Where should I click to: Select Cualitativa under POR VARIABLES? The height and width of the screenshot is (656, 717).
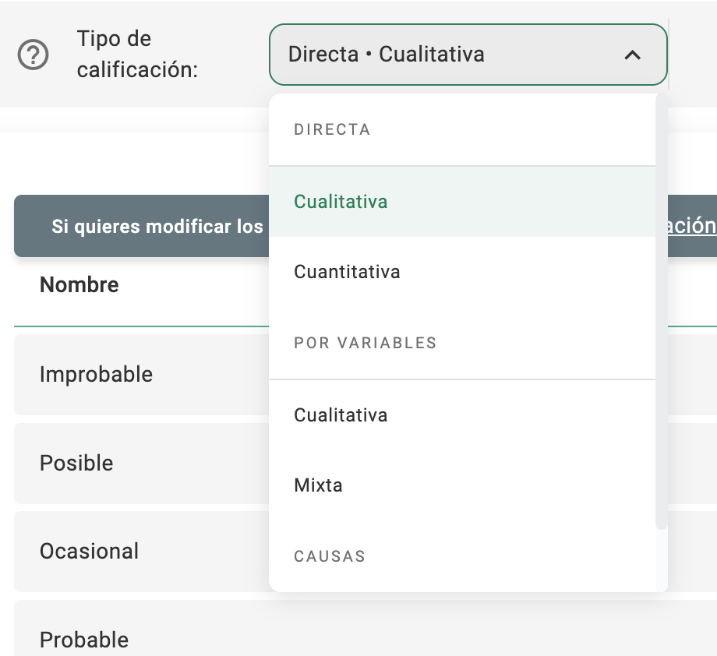341,415
